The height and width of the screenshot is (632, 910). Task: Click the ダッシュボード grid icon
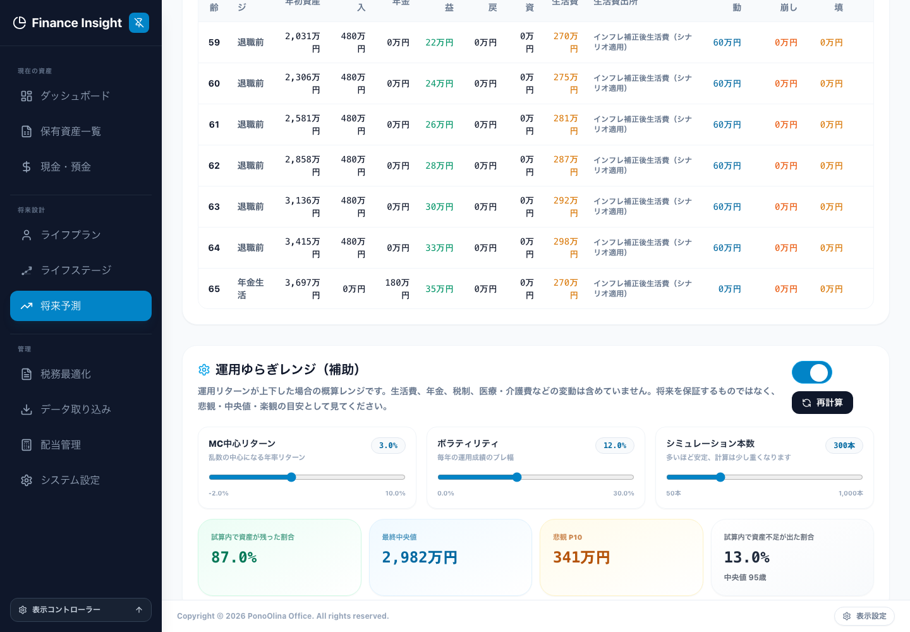pos(27,96)
